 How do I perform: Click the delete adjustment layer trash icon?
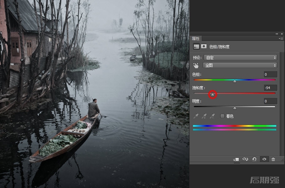pos(273,159)
